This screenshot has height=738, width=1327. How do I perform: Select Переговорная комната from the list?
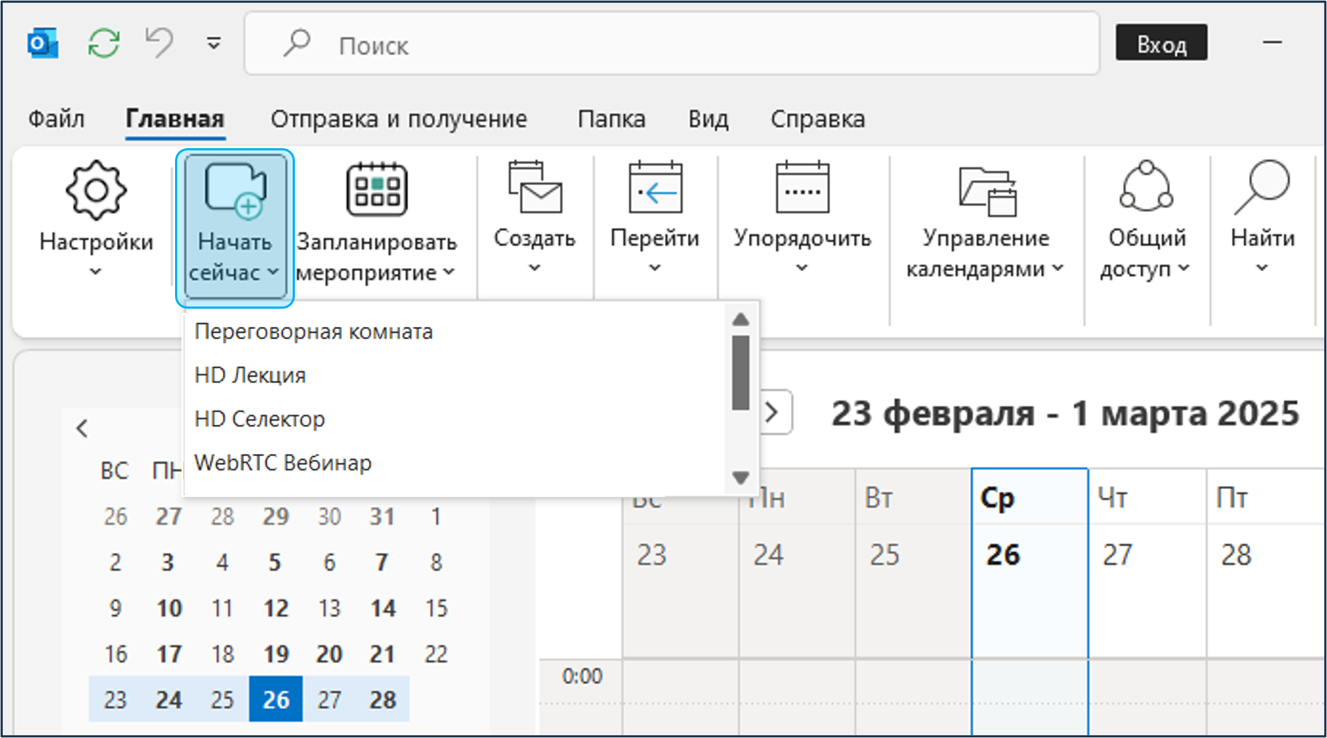point(314,332)
